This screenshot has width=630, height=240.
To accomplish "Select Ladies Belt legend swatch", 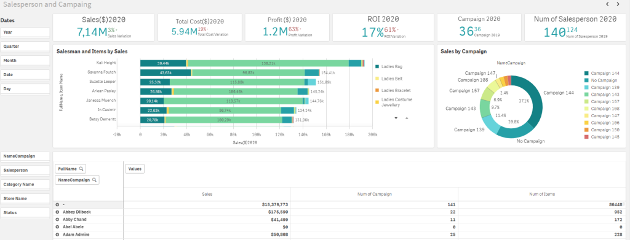I will [x=377, y=79].
